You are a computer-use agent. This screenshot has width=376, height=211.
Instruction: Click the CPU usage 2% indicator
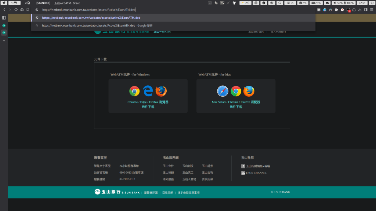coord(303,3)
